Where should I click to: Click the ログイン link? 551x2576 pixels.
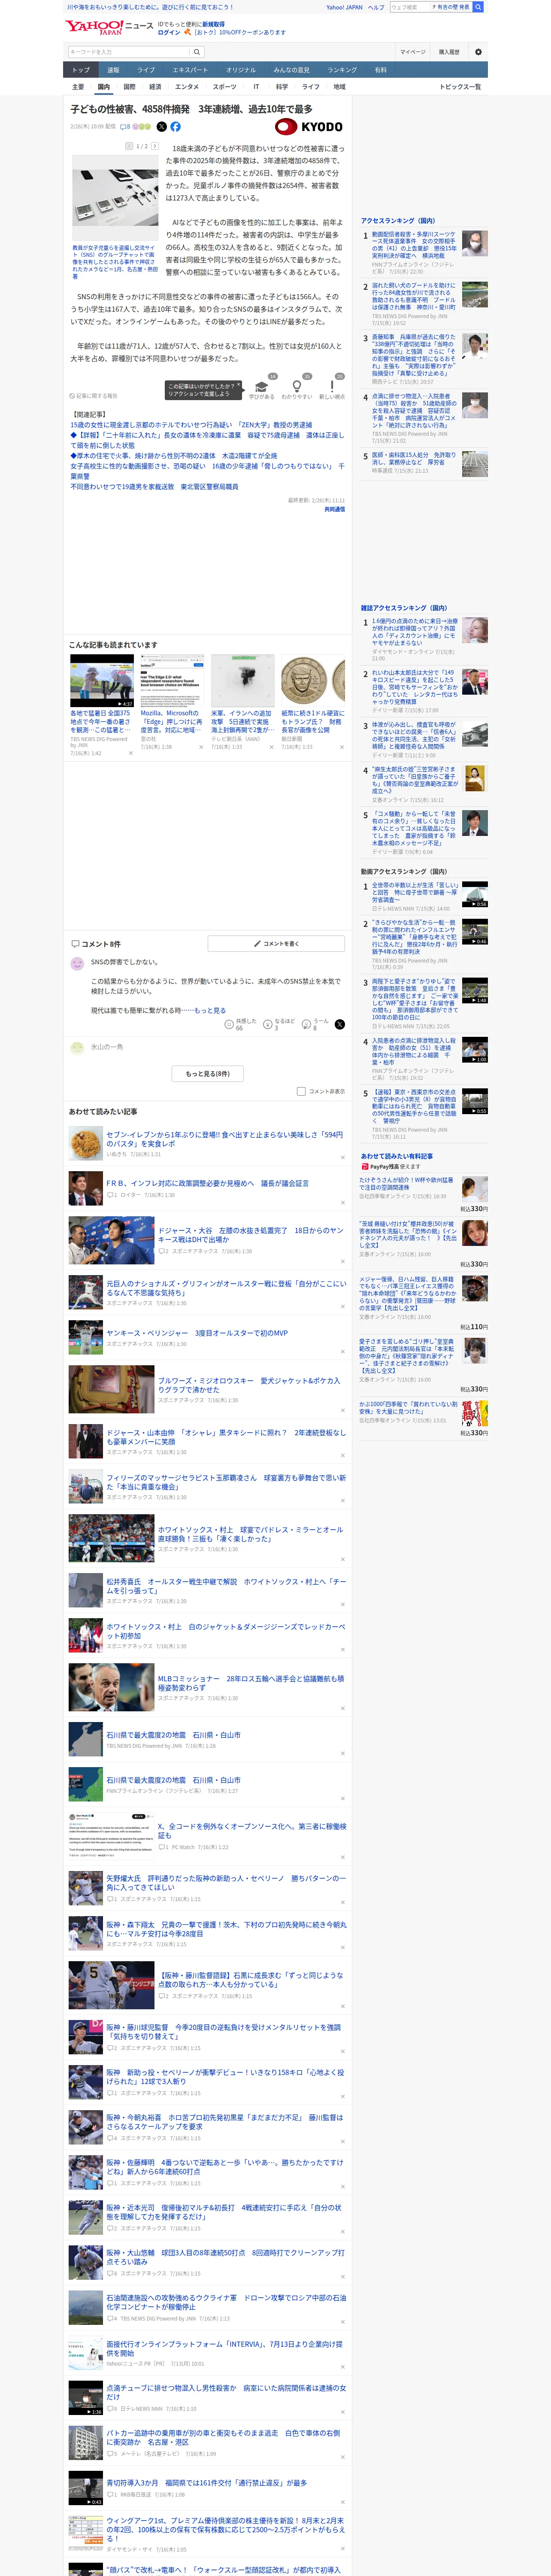click(169, 32)
